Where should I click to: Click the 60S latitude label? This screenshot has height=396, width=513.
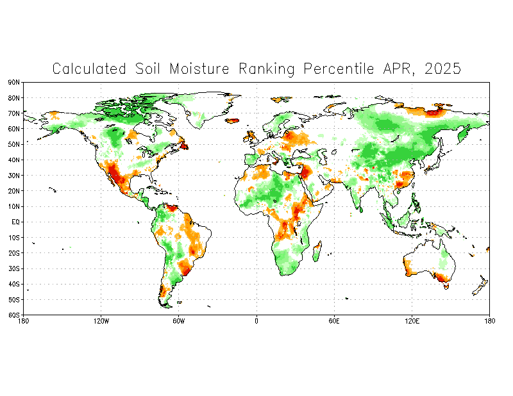(x=14, y=315)
